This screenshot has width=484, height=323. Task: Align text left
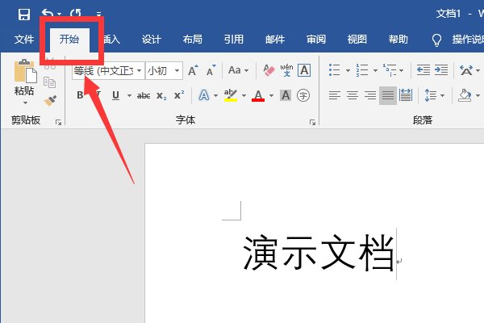(x=335, y=95)
